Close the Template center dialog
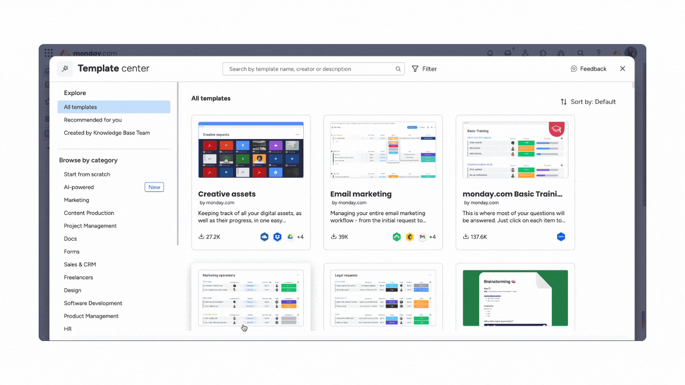This screenshot has height=385, width=685. [x=623, y=69]
